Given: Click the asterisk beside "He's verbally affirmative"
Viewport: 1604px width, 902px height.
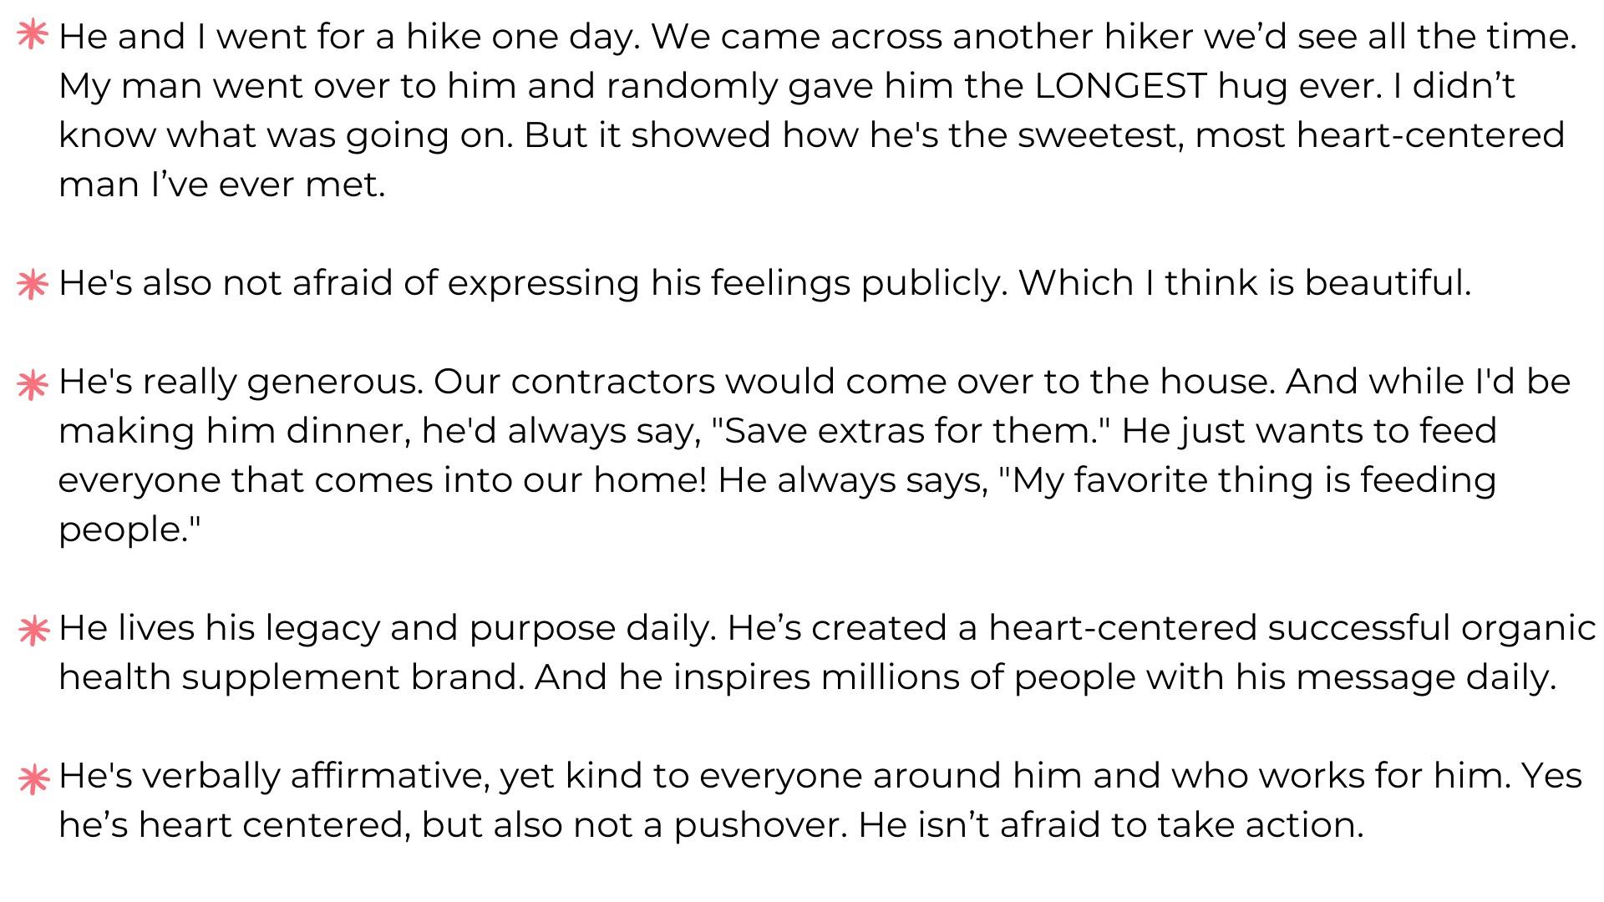Looking at the screenshot, I should point(33,778).
